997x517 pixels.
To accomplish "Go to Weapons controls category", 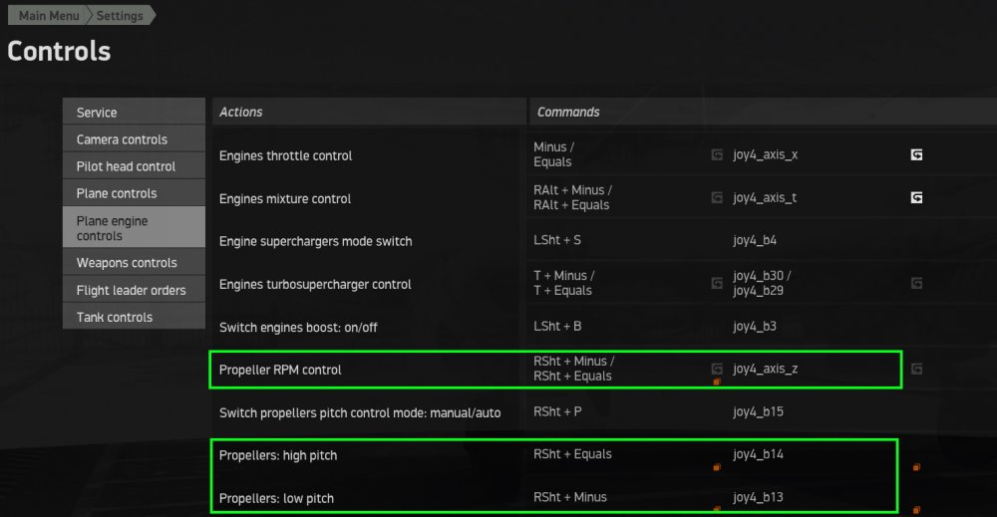I will click(x=134, y=263).
